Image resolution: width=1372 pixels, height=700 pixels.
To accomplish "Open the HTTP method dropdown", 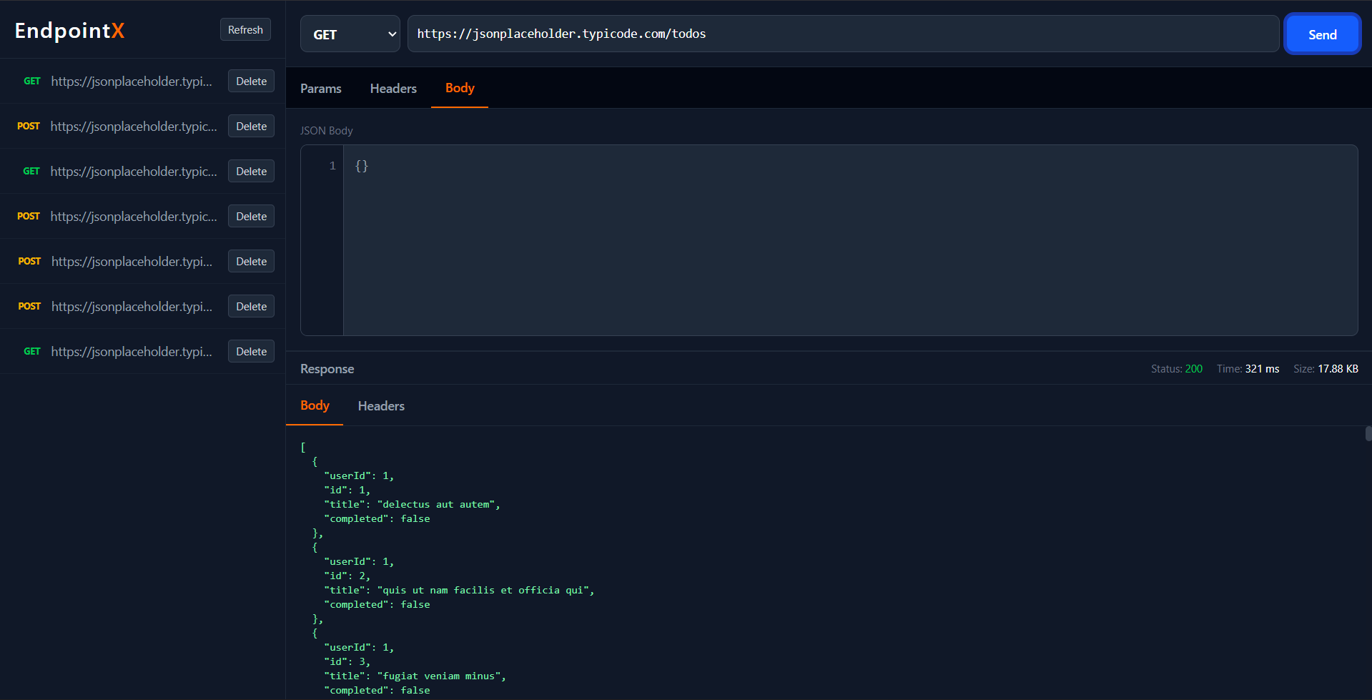I will tap(350, 34).
